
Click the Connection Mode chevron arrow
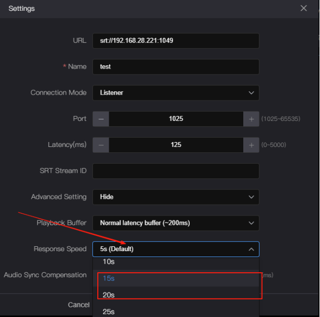click(x=251, y=93)
